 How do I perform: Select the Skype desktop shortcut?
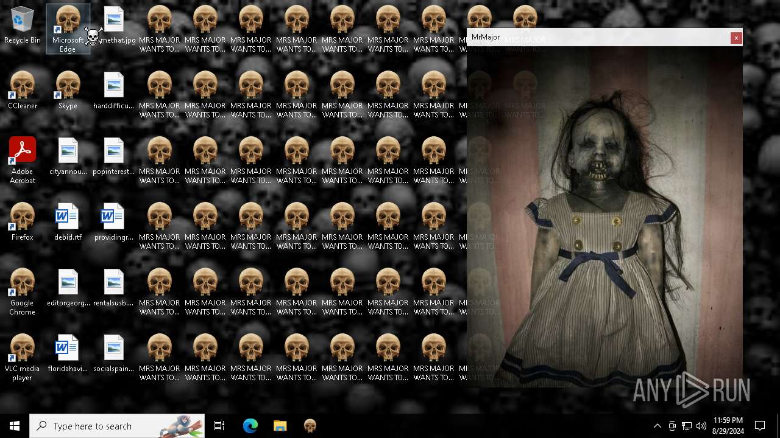[x=68, y=91]
